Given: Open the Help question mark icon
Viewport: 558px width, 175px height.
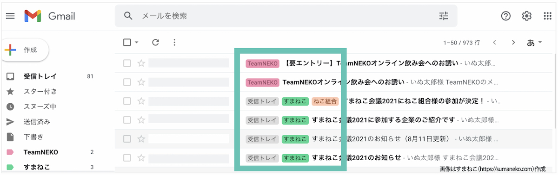Looking at the screenshot, I should pyautogui.click(x=506, y=16).
